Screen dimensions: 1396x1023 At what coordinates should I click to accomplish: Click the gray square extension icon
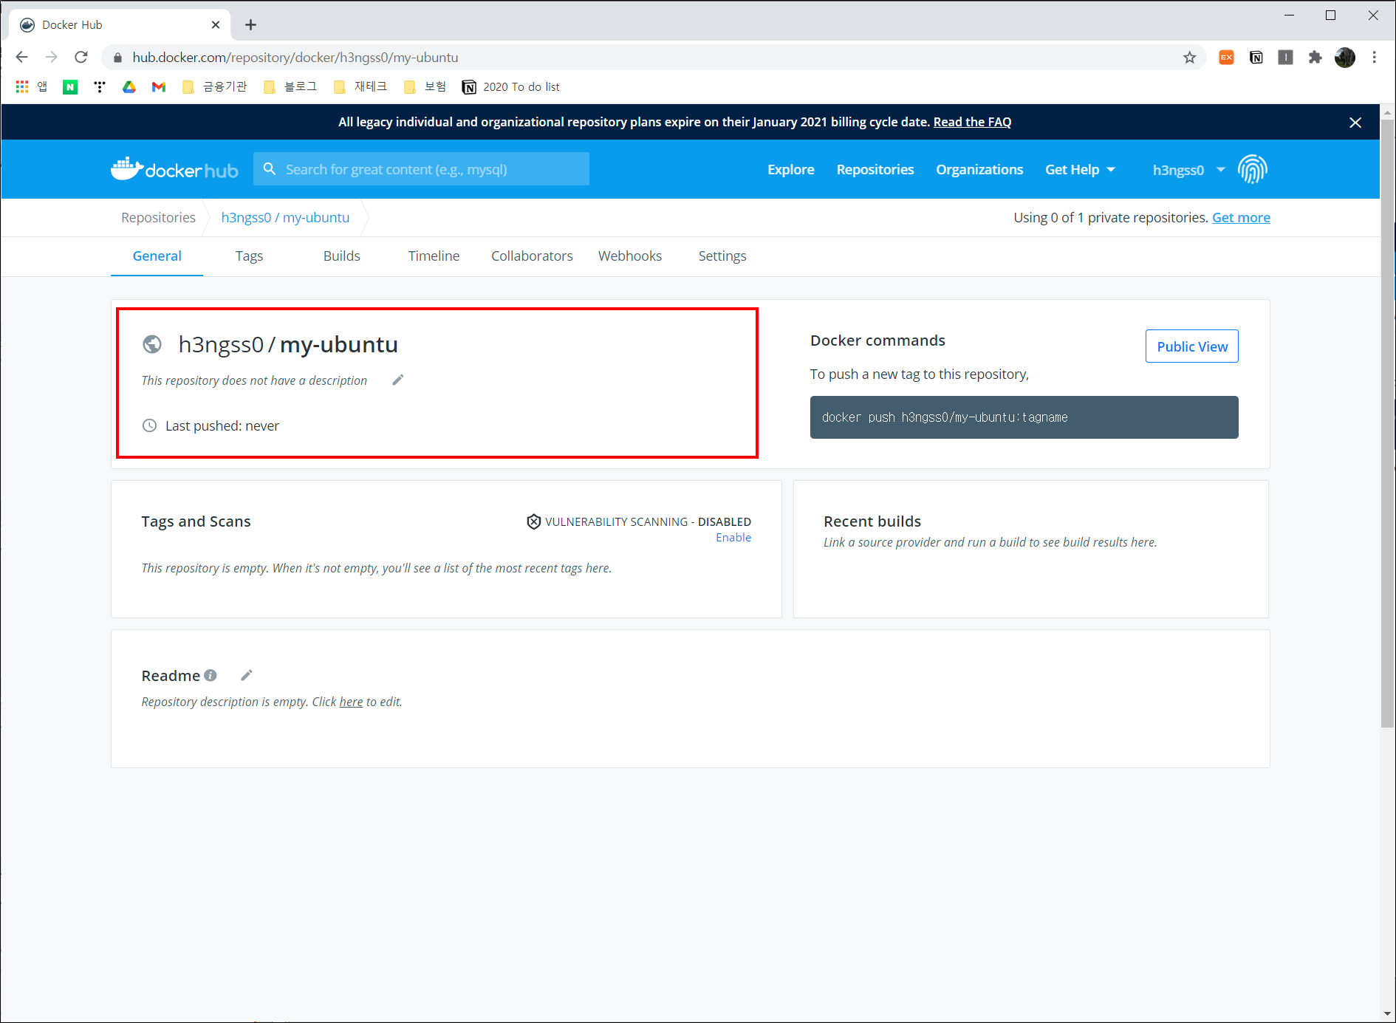pos(1285,58)
